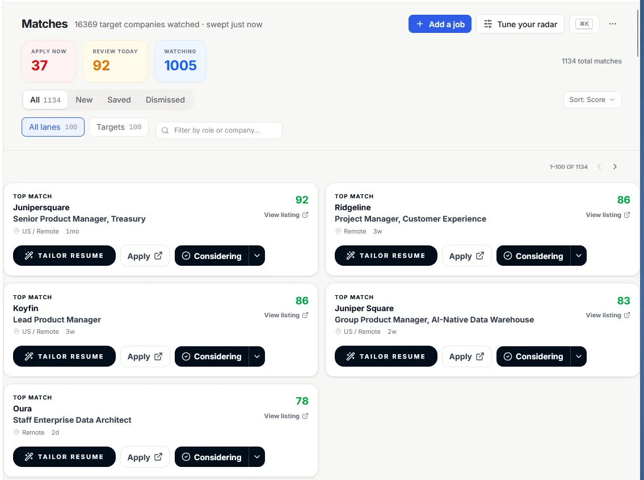Apply to Junipersquare Senior Product Manager job
The width and height of the screenshot is (644, 480).
tap(145, 256)
